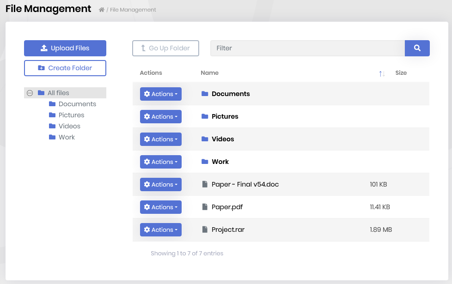Click the Upload Files button

point(65,48)
